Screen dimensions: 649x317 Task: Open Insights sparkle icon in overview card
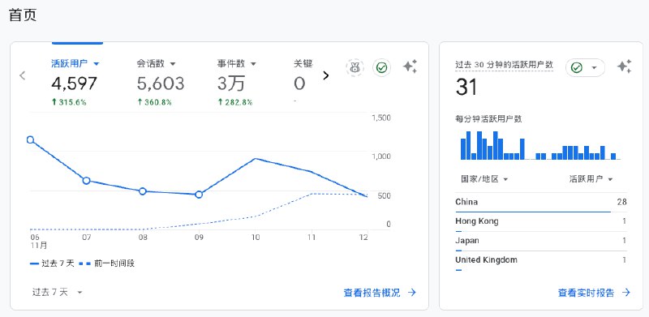(x=410, y=66)
